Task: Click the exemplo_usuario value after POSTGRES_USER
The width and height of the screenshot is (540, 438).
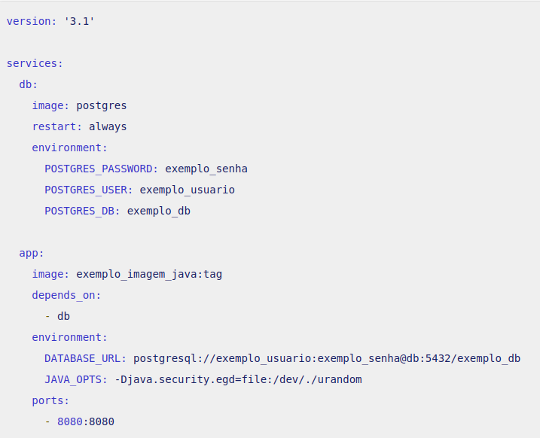Action: [188, 190]
